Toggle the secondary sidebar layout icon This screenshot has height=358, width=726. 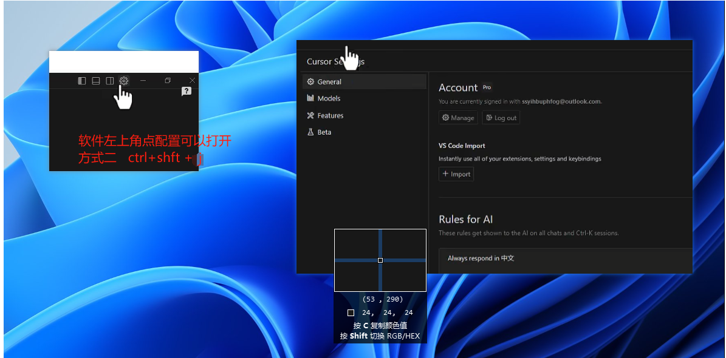tap(110, 81)
